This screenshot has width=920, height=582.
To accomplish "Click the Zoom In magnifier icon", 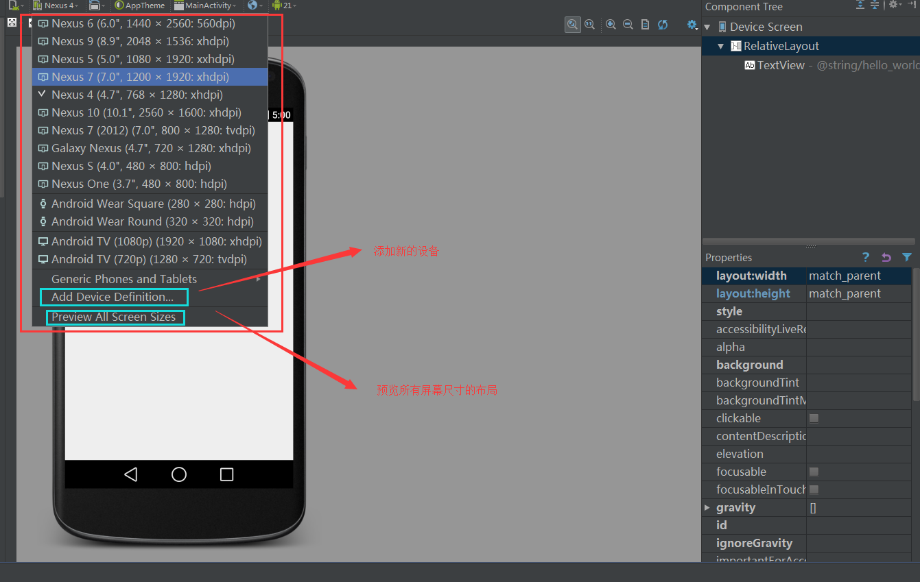I will (611, 25).
